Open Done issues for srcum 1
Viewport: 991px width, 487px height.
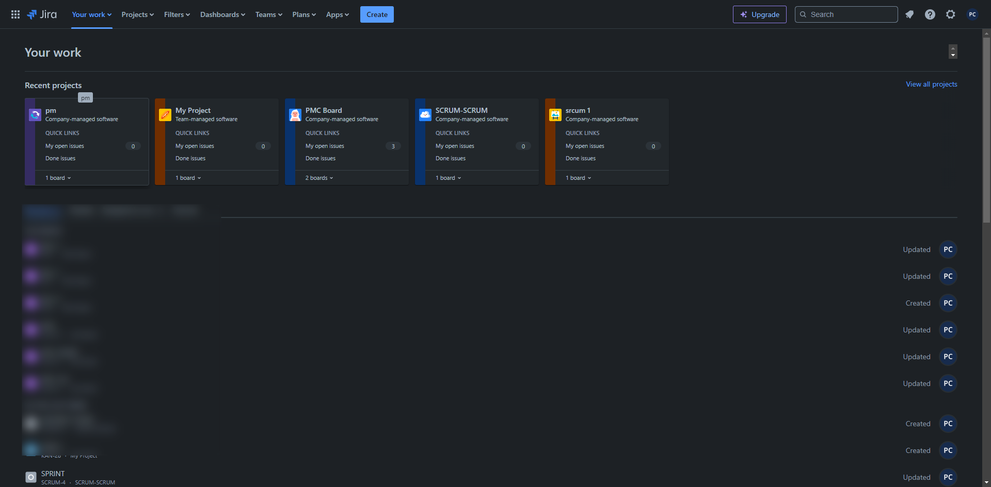[x=581, y=158]
